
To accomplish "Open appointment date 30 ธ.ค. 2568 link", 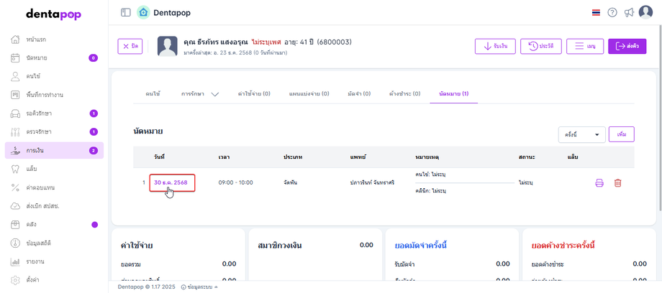I will [171, 182].
